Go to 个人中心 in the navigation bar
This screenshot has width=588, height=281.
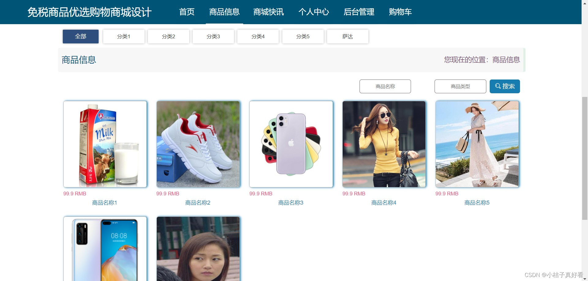tap(314, 12)
